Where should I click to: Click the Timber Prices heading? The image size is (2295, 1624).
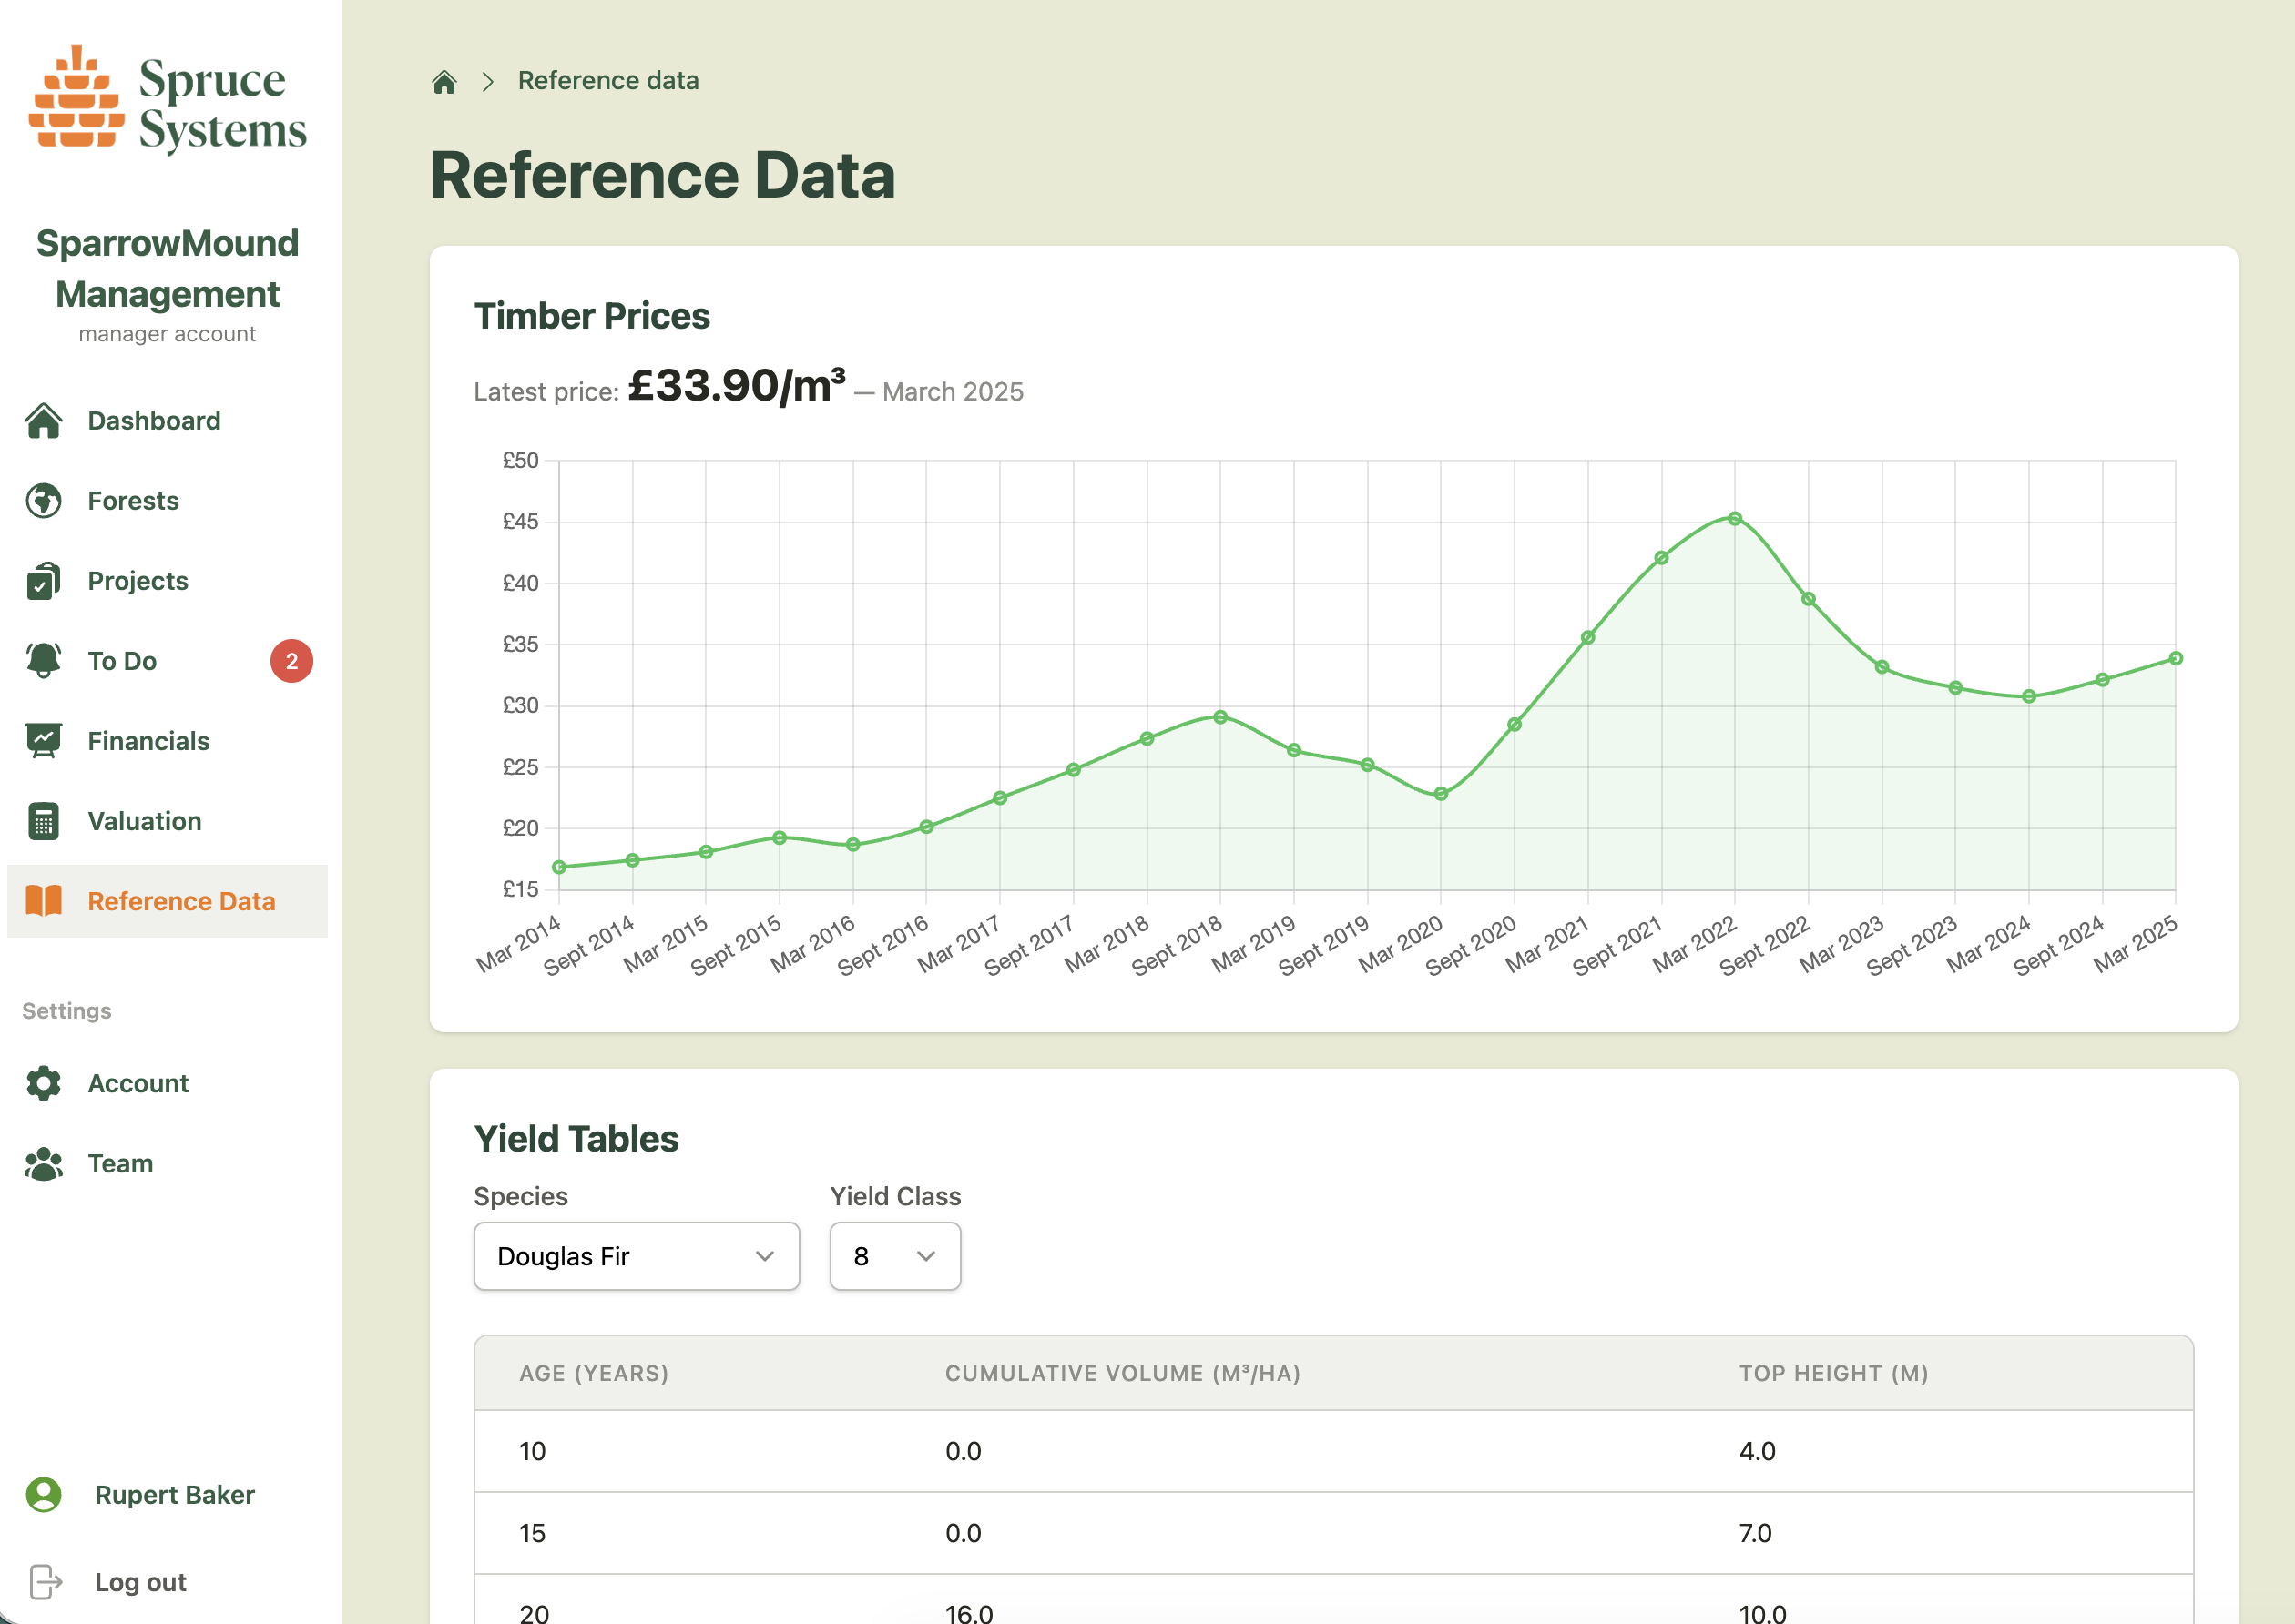(x=592, y=316)
